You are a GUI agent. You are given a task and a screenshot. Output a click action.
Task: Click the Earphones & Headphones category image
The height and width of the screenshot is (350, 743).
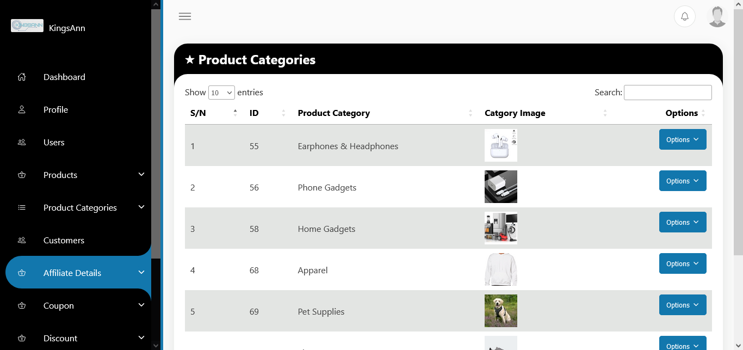pyautogui.click(x=501, y=145)
